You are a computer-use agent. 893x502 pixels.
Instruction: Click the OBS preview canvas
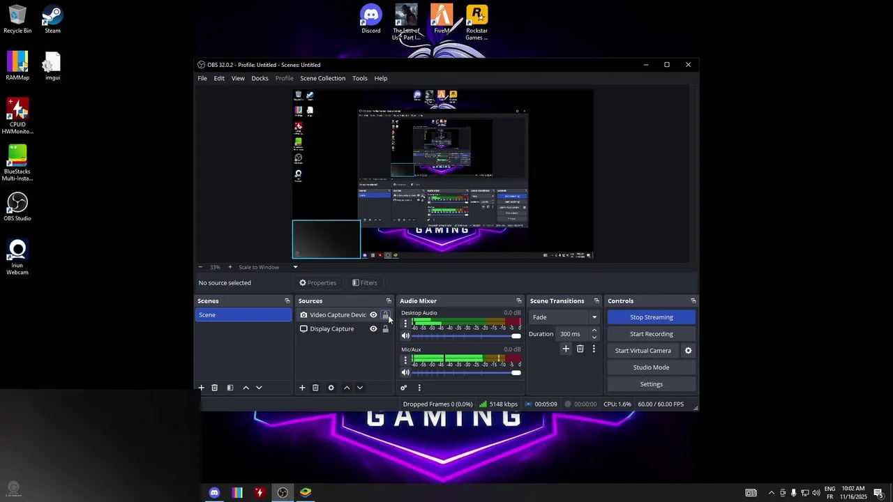pos(442,173)
